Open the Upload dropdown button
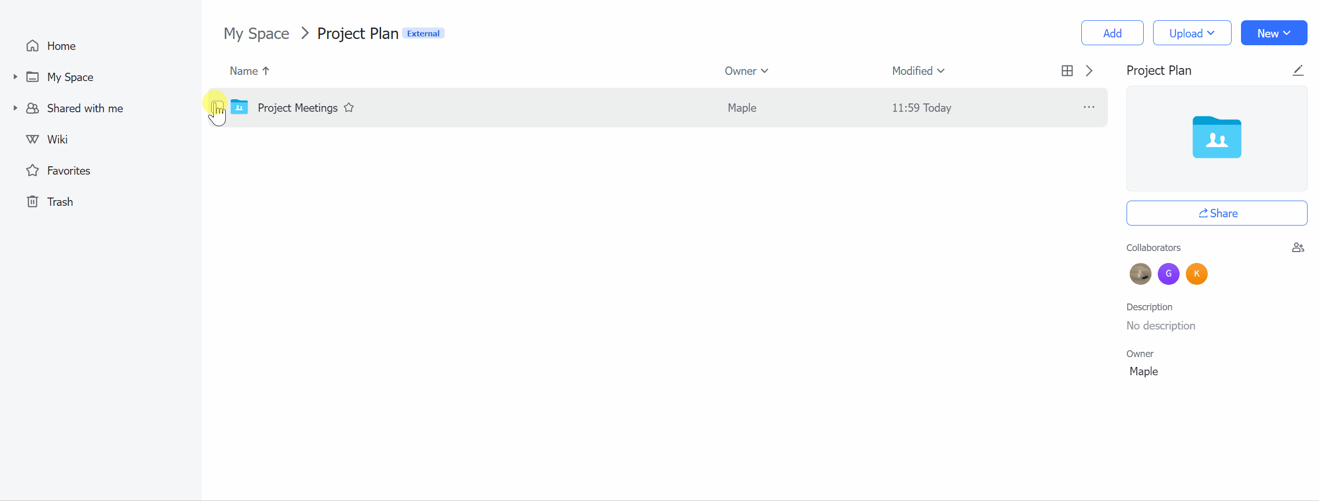Viewport: 1319px width, 501px height. [x=1192, y=33]
